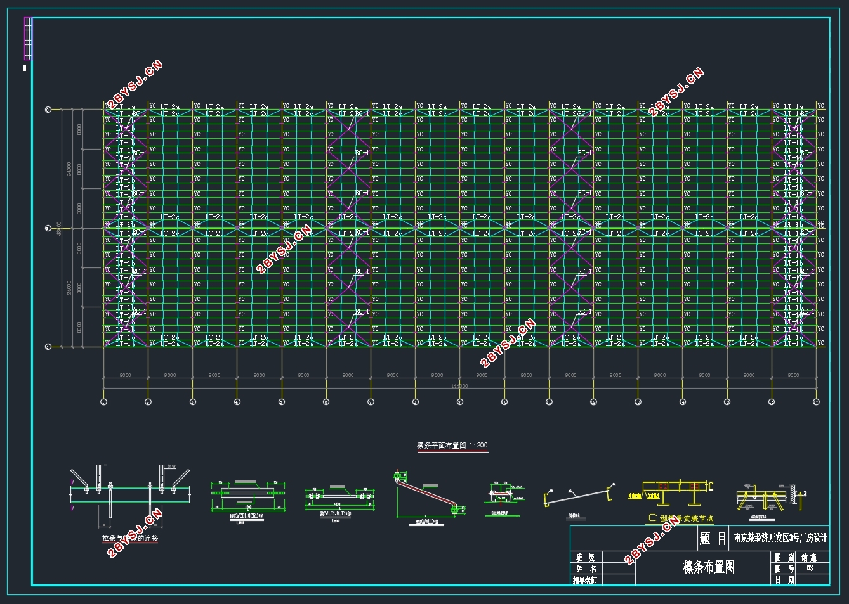Click grid axis bubble 1 at bottom left
Image resolution: width=849 pixels, height=604 pixels.
pos(104,402)
